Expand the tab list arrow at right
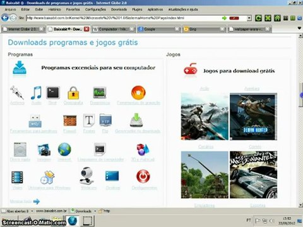 coord(300,28)
